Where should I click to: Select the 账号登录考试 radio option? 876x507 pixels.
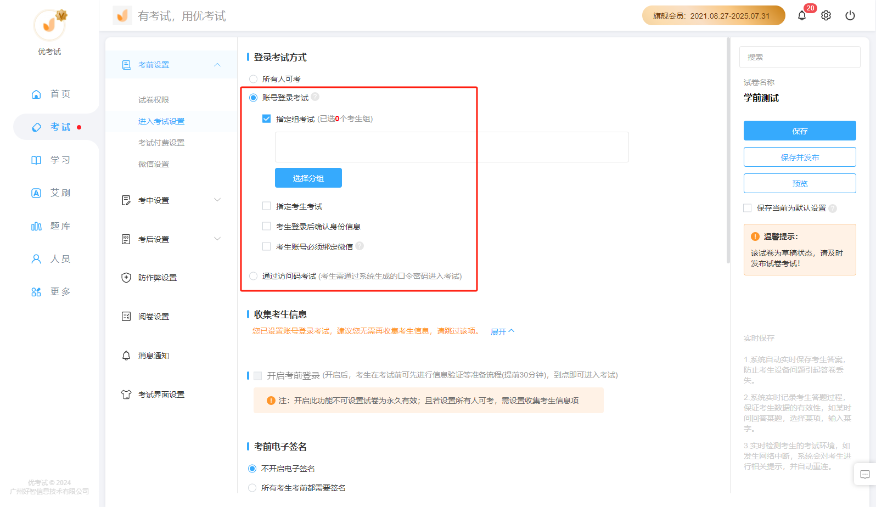click(x=253, y=98)
